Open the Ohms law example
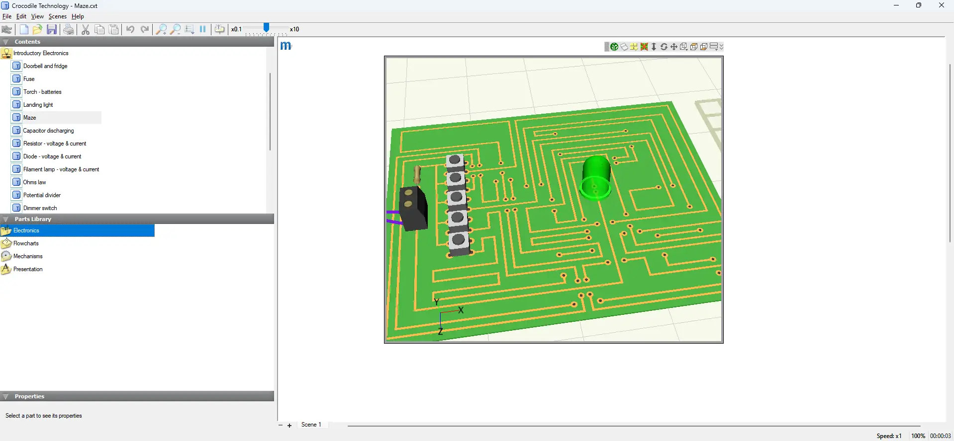This screenshot has height=441, width=954. click(29, 182)
